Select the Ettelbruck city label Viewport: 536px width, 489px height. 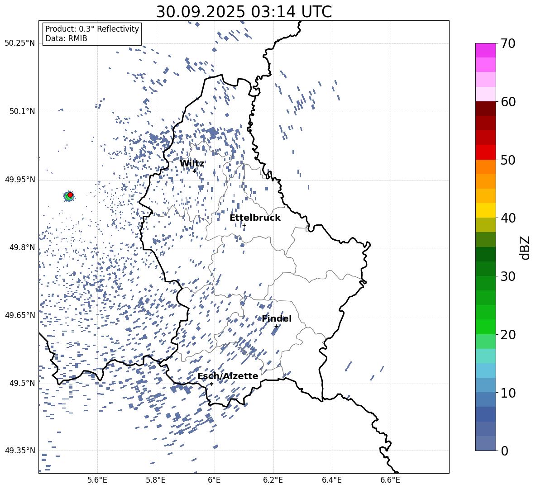(x=255, y=218)
